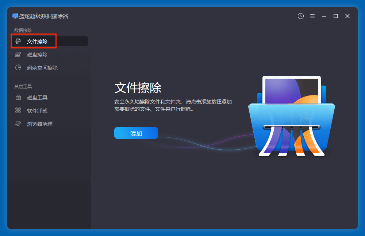Click the pie-chart icon beside 剩余空间擦除
This screenshot has height=236, width=365.
(18, 67)
